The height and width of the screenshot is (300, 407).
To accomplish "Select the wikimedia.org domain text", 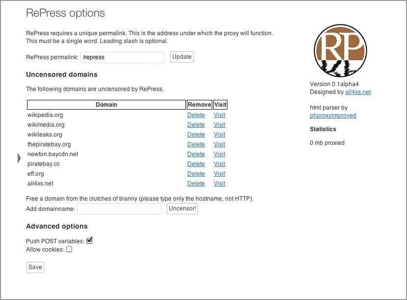I will point(46,125).
